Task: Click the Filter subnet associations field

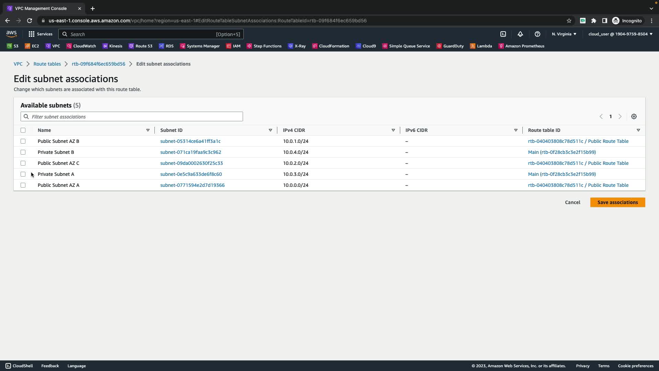Action: (x=132, y=116)
